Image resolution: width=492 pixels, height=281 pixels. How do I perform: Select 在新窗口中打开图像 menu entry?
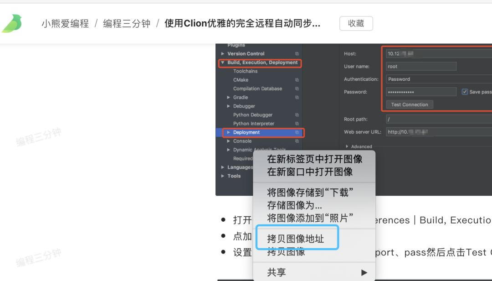[310, 172]
